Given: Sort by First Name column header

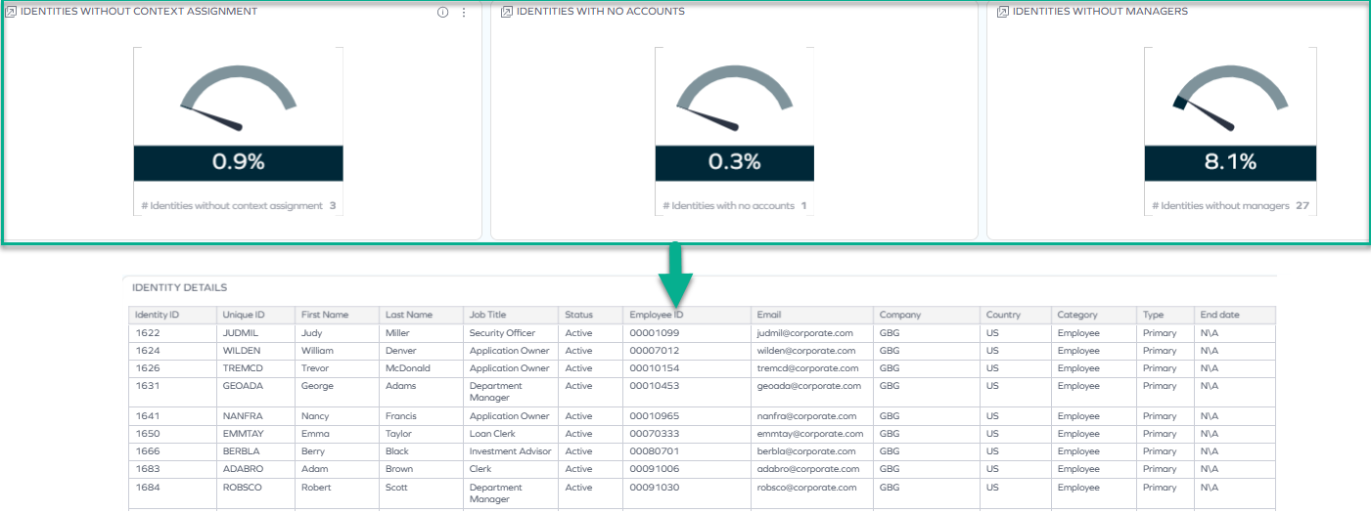Looking at the screenshot, I should (x=339, y=315).
